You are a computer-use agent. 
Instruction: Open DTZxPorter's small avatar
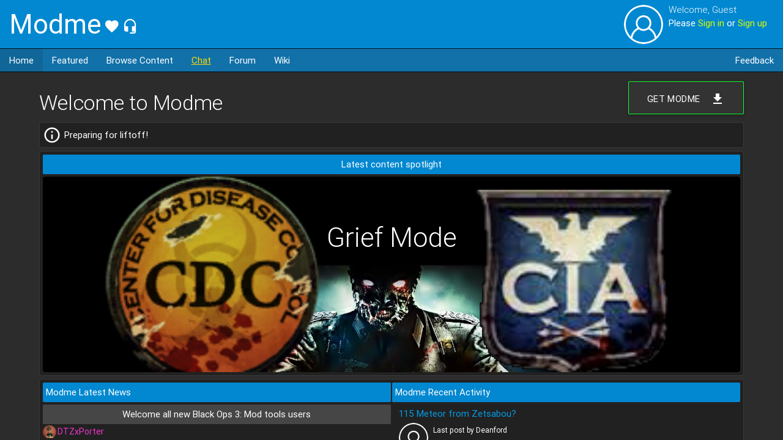click(50, 431)
